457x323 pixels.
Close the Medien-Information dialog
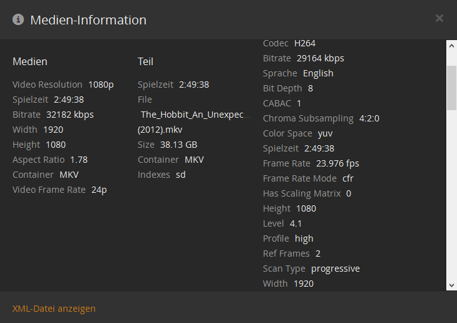click(439, 19)
